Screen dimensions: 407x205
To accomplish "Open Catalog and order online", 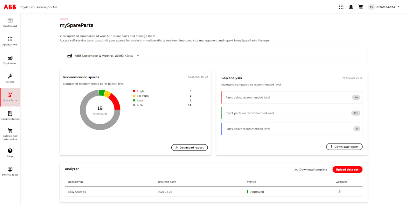I will (x=10, y=131).
